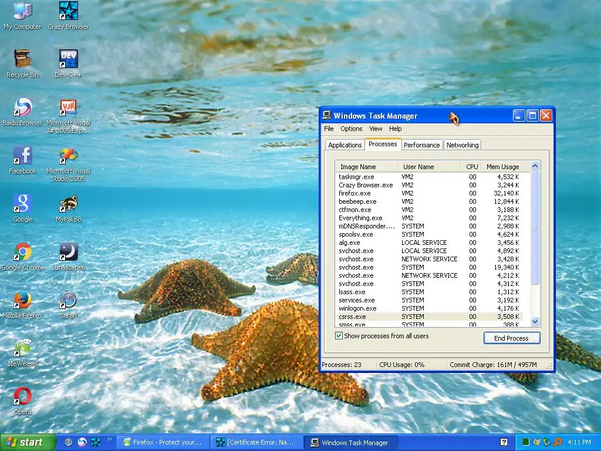Image resolution: width=601 pixels, height=451 pixels.
Task: Select the Mozilla Firefox desktop shortcut
Action: tap(22, 304)
